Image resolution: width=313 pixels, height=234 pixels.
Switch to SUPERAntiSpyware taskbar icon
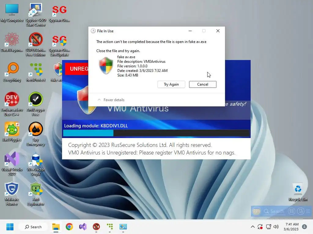tap(96, 227)
